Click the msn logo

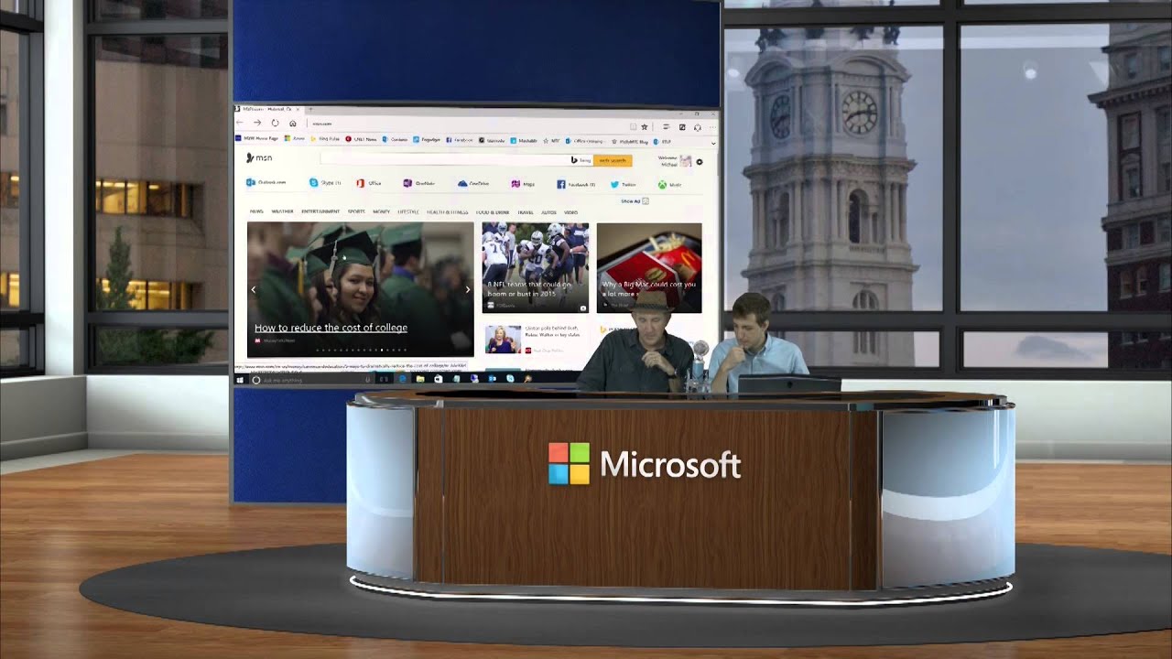(259, 157)
